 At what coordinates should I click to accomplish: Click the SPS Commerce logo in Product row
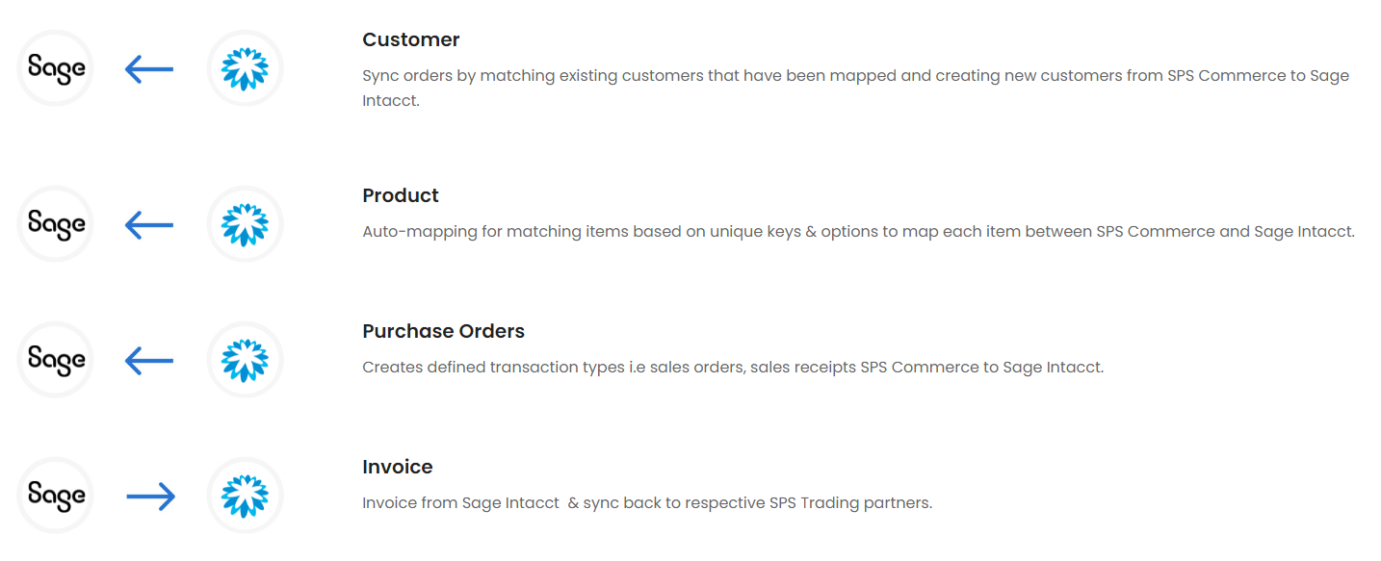point(245,224)
